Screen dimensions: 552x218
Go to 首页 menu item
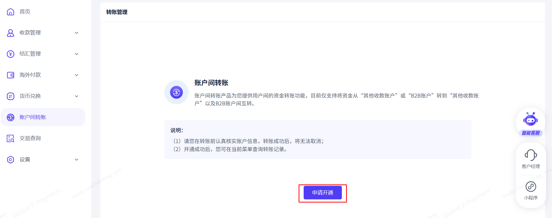click(x=25, y=12)
